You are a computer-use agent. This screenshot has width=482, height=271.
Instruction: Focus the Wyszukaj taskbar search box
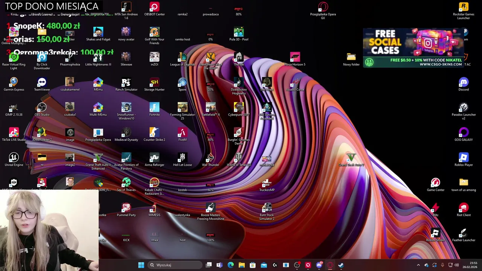pos(175,265)
